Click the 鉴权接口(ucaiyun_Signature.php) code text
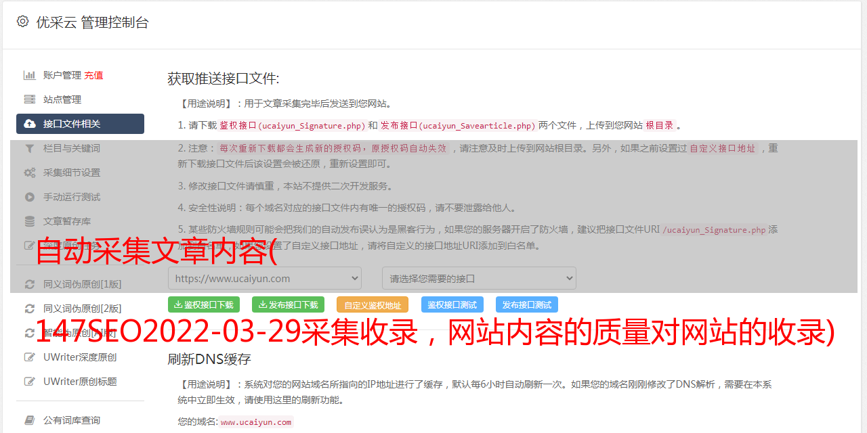This screenshot has width=867, height=433. (x=292, y=125)
